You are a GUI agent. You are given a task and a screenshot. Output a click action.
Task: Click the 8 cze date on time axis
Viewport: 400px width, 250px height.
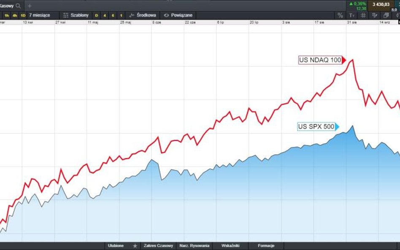pos(157,22)
